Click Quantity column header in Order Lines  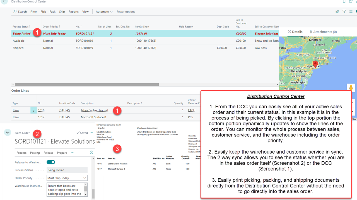(178, 103)
